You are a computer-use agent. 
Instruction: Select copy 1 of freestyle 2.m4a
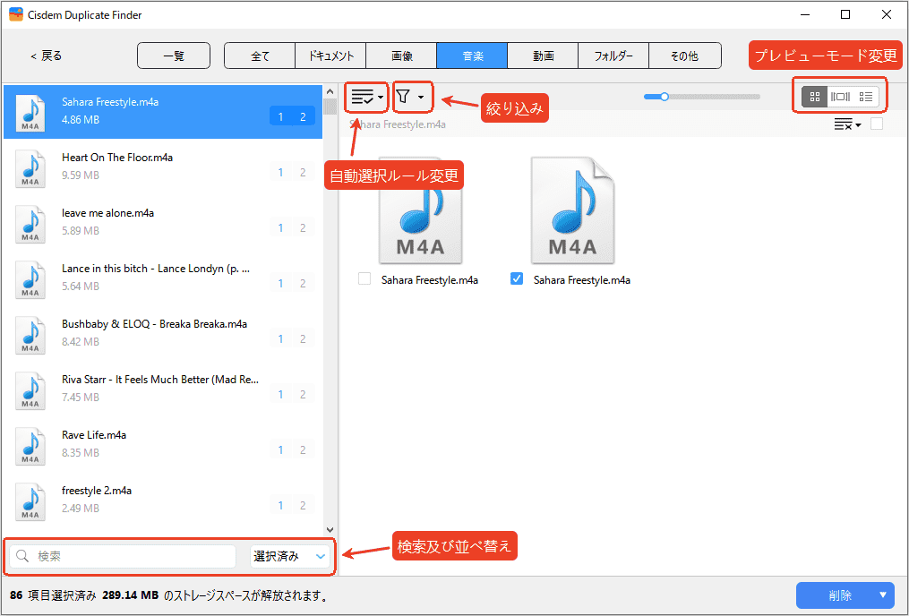click(x=280, y=505)
